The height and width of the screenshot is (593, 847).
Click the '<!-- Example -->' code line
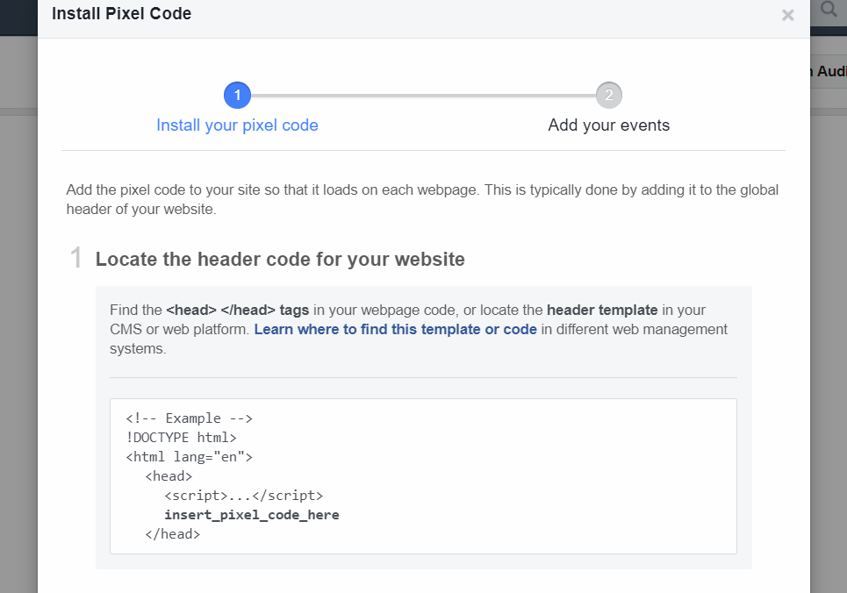(x=189, y=418)
